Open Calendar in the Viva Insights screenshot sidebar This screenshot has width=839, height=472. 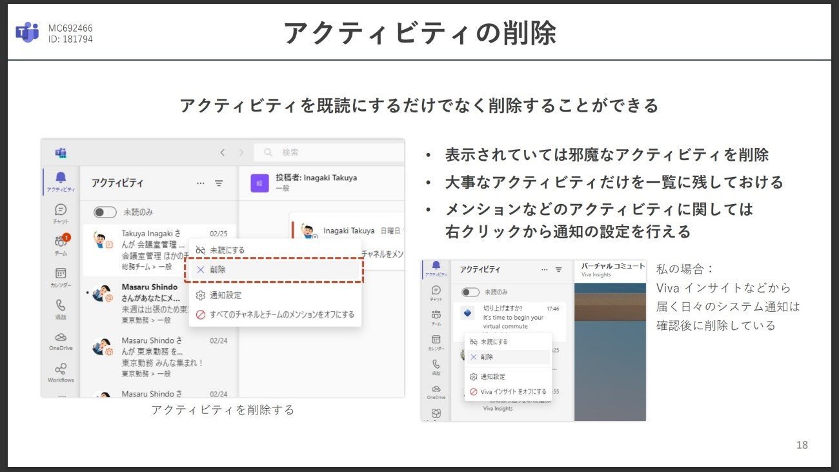point(436,342)
